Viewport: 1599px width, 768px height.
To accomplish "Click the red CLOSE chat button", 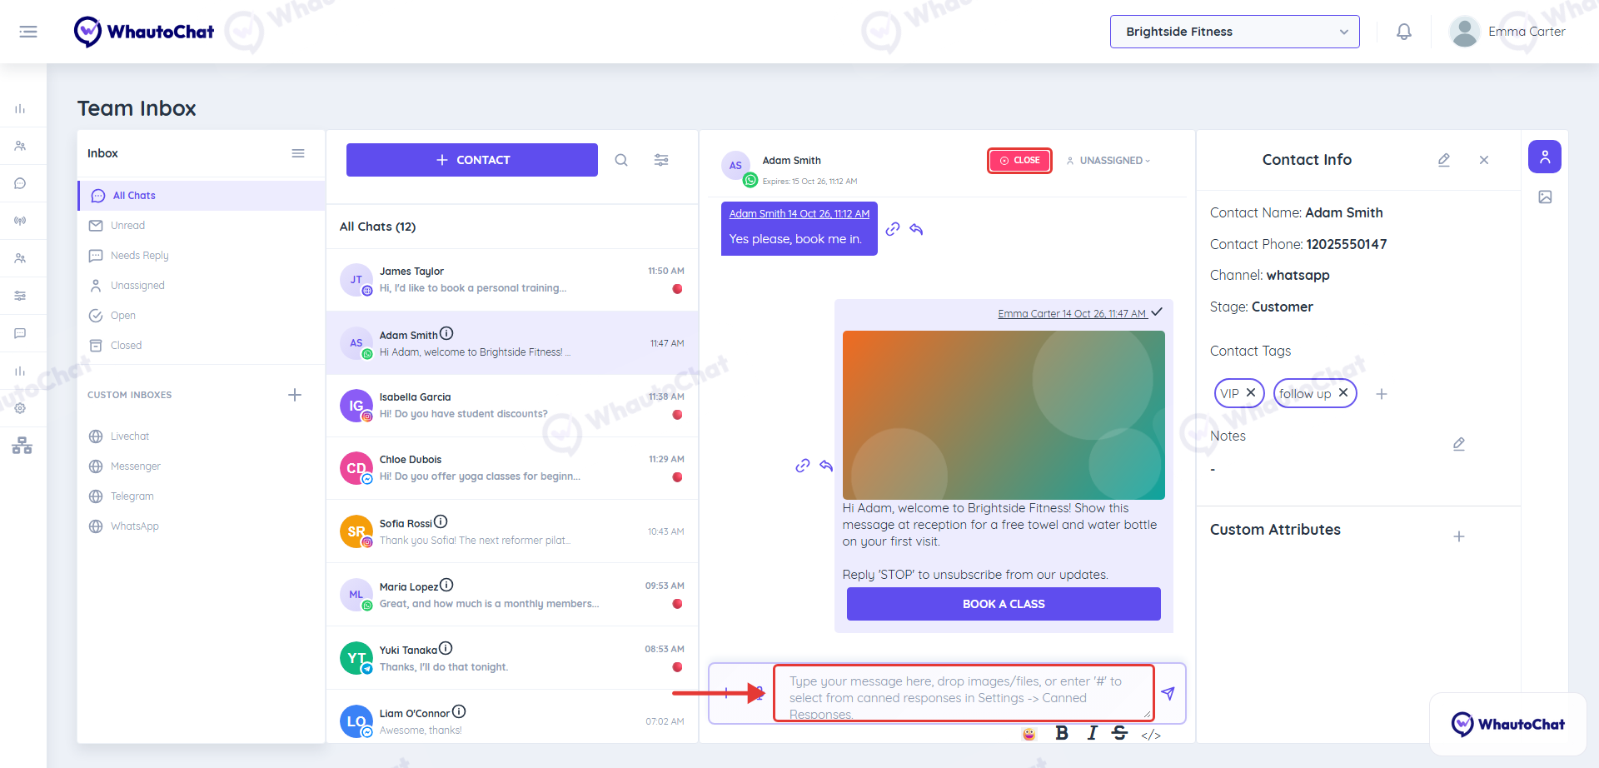I will (x=1019, y=161).
